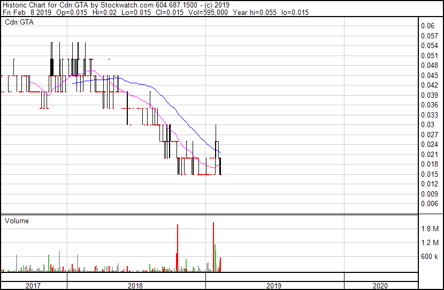
Task: Click the 0.042 price axis label
Action: [x=429, y=85]
